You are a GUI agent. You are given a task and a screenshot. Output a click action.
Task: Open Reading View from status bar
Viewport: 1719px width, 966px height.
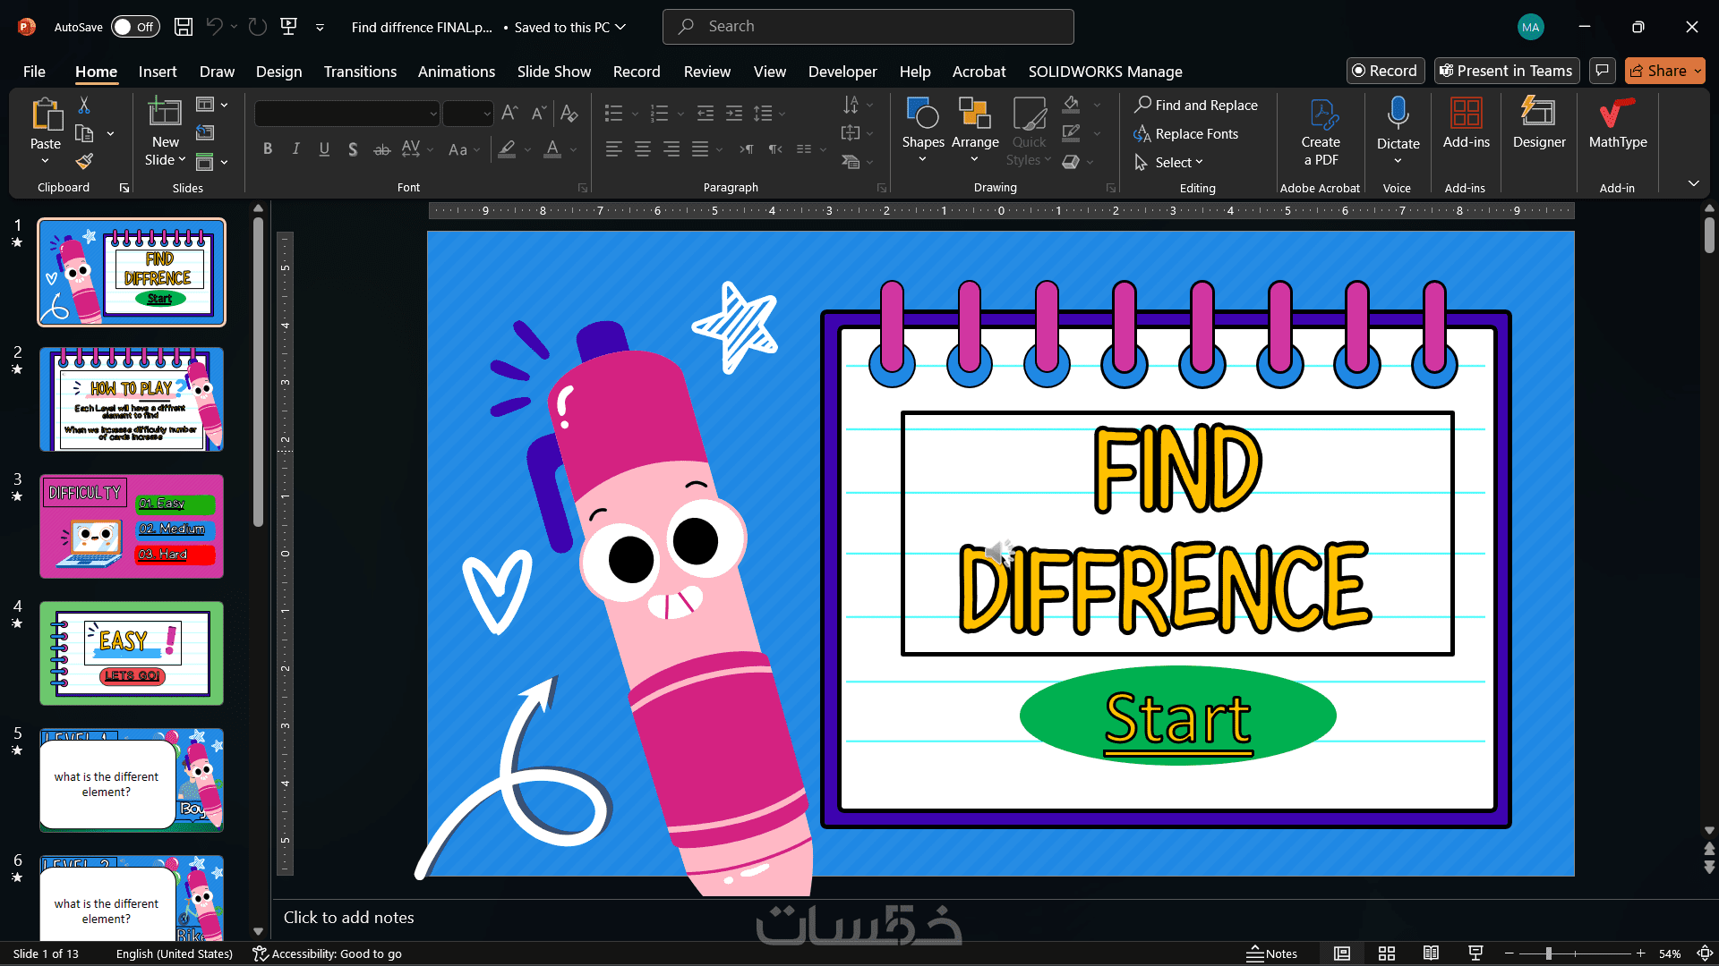point(1432,953)
